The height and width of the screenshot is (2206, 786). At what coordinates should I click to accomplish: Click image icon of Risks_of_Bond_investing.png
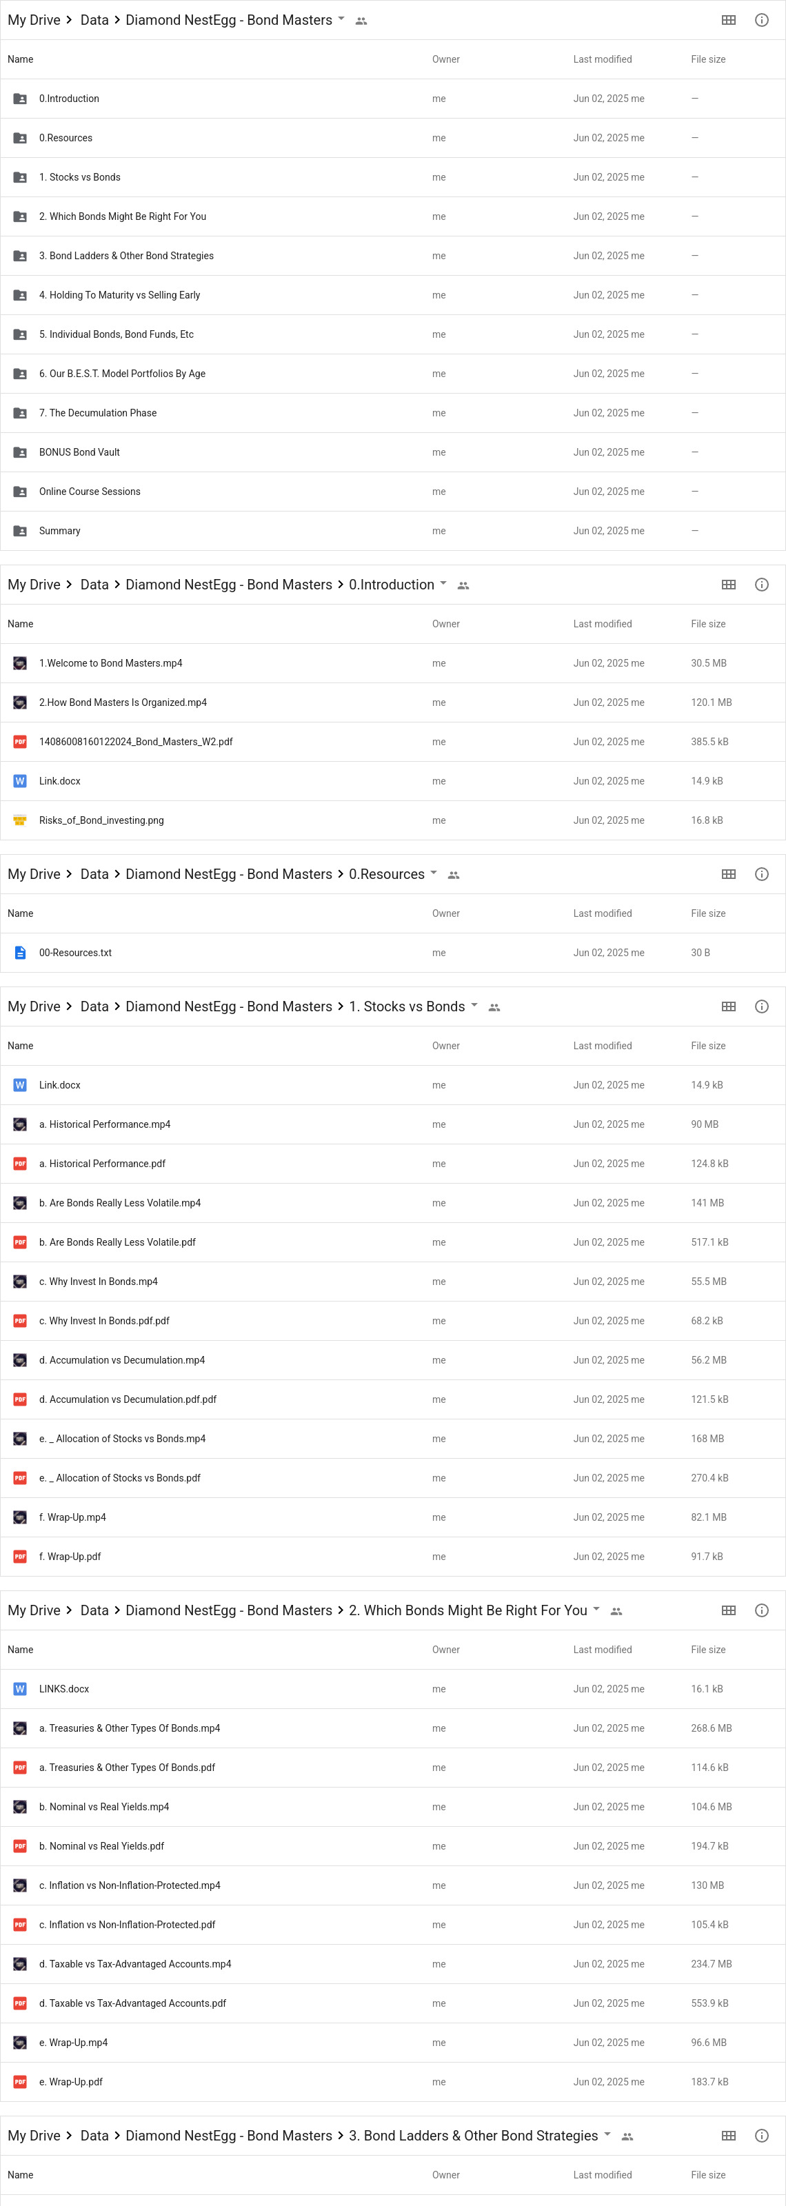point(20,820)
